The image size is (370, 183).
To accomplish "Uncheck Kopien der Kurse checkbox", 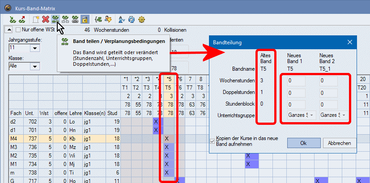I will click(x=212, y=141).
